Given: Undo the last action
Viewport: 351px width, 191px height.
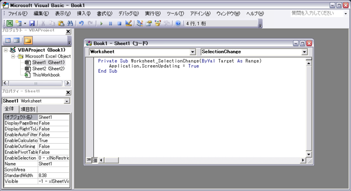Looking at the screenshot, I should coord(81,23).
